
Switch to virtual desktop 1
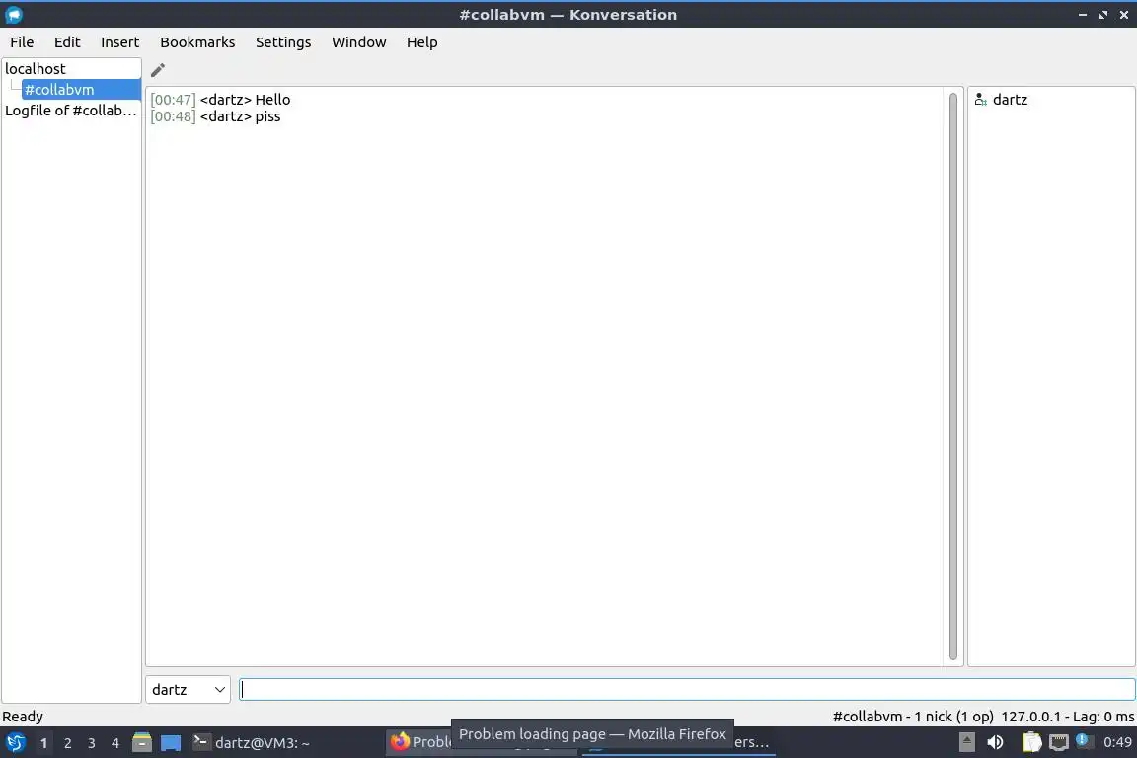tap(44, 743)
